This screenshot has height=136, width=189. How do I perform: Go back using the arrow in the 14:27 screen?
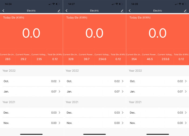[67, 11]
